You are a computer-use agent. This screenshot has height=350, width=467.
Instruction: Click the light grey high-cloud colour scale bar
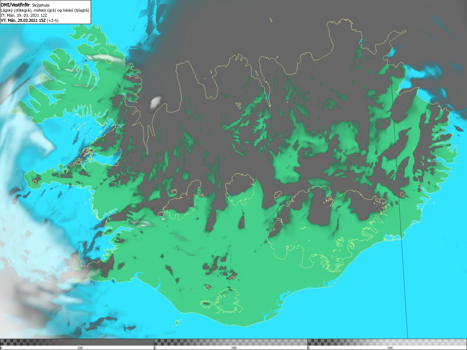click(387, 342)
